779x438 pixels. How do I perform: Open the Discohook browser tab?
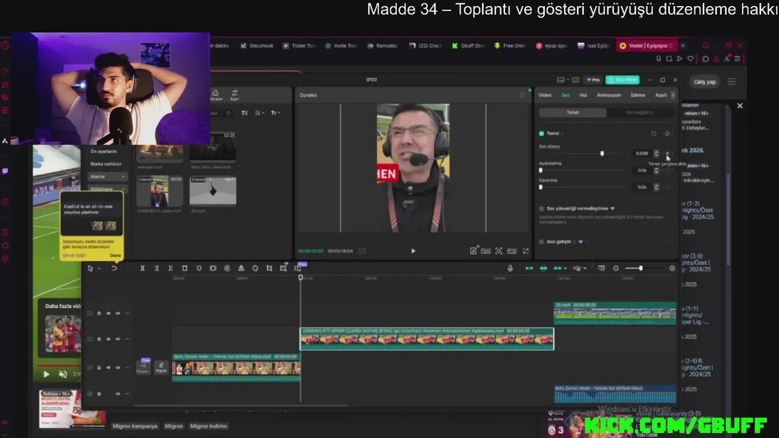coord(257,46)
